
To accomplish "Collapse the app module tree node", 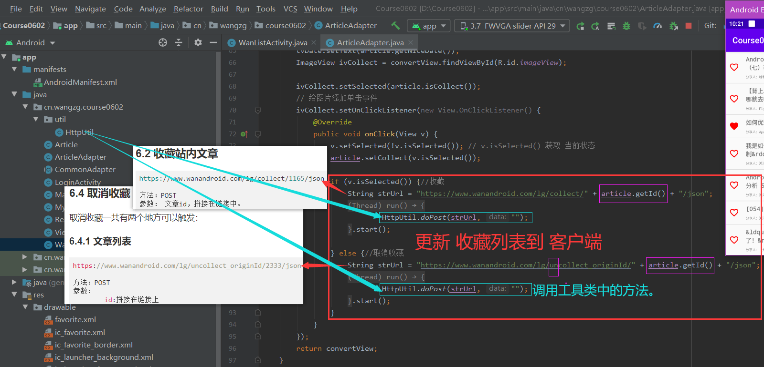I will 4,57.
